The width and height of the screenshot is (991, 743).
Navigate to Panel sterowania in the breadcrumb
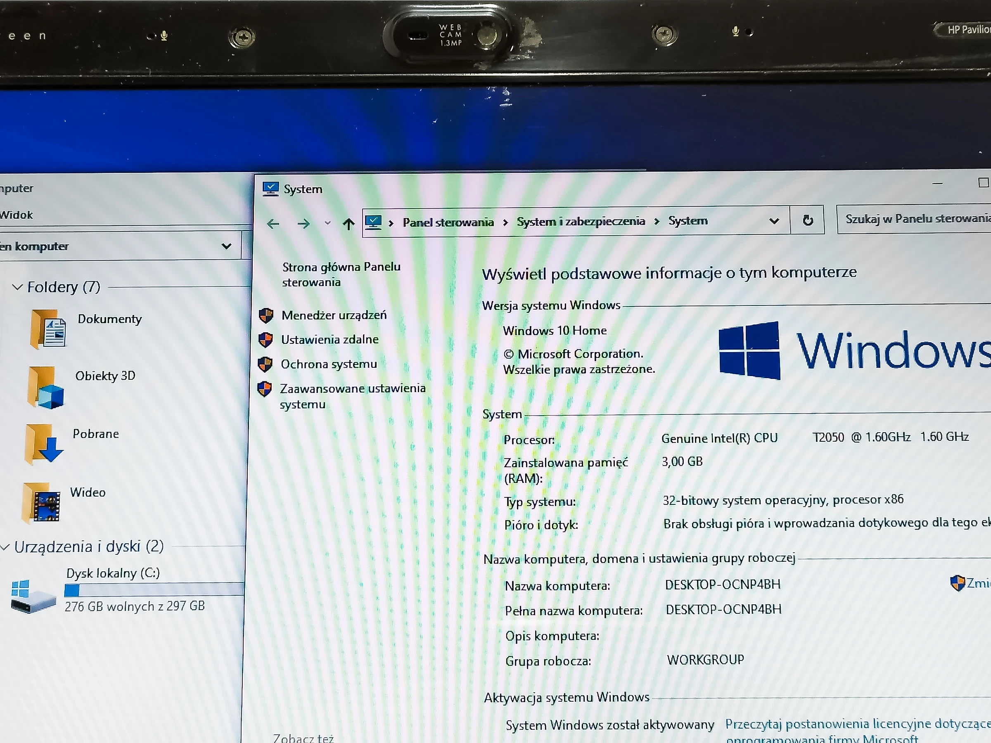pyautogui.click(x=448, y=222)
